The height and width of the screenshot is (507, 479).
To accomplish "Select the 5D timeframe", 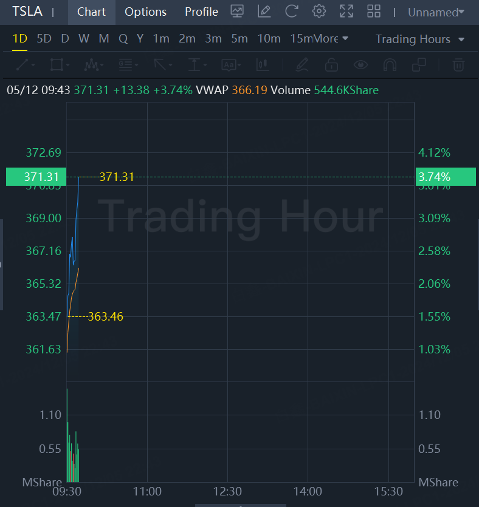I will tap(44, 39).
